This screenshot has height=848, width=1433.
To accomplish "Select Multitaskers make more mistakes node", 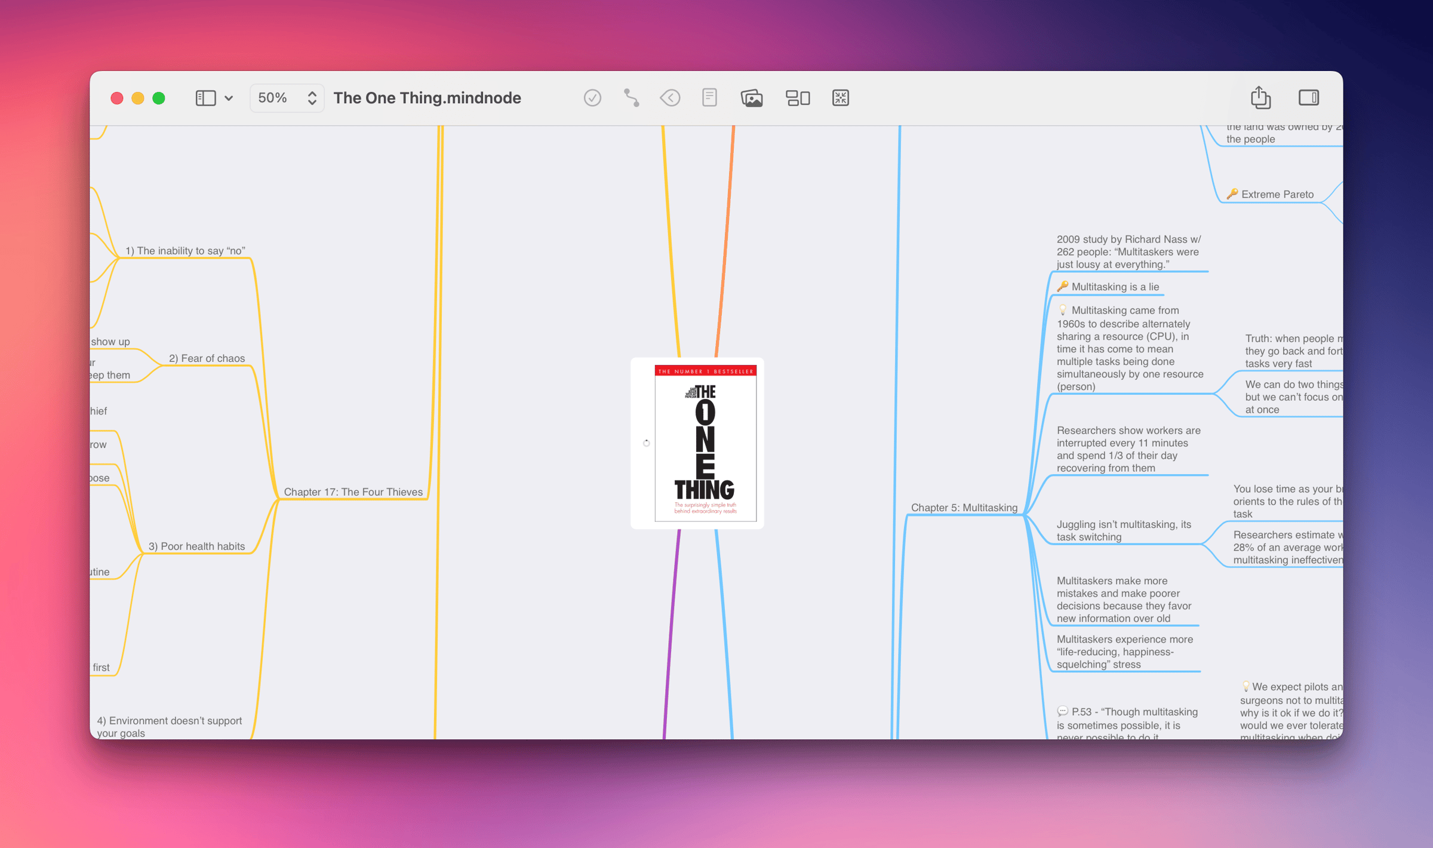I will coord(1124,600).
